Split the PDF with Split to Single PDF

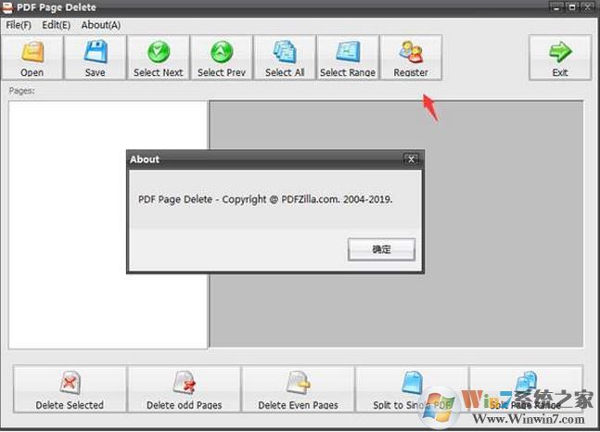coord(412,389)
